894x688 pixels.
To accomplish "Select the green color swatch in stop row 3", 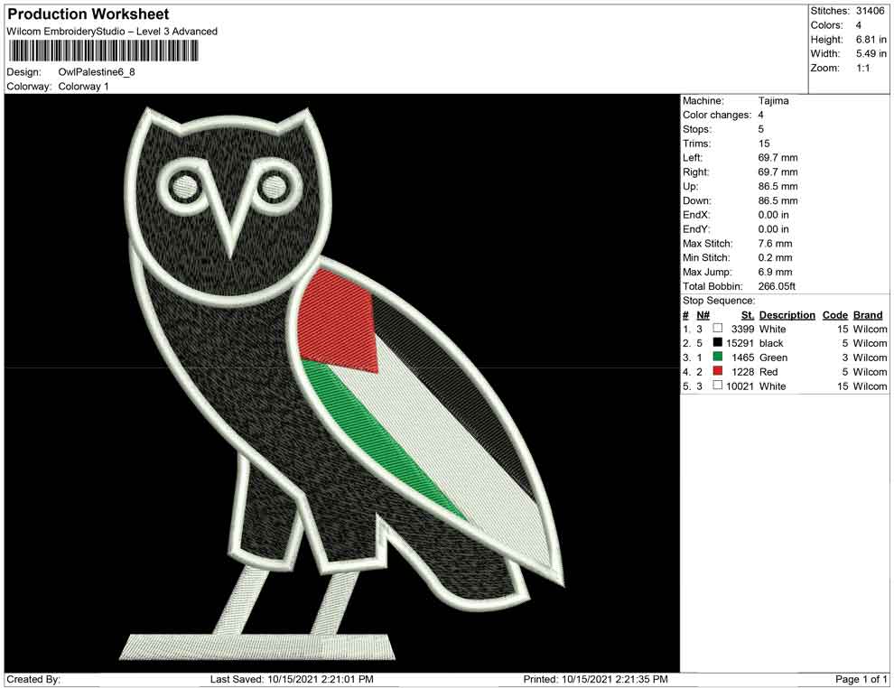I will (717, 357).
